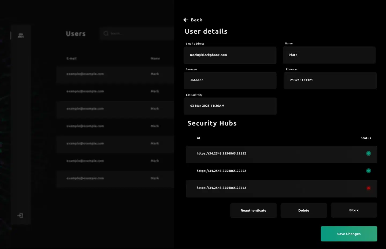386x249 pixels.
Task: Click the logout icon in the sidebar
Action: click(20, 216)
